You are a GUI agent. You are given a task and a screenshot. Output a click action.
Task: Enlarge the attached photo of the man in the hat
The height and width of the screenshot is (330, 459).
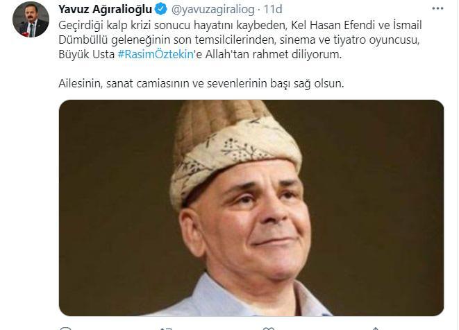point(251,208)
